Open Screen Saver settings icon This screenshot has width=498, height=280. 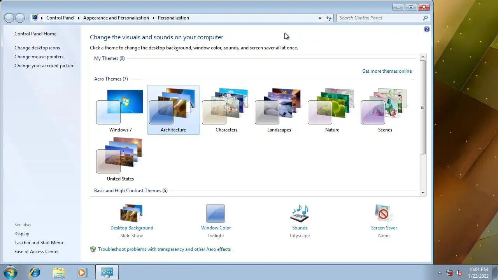(384, 213)
